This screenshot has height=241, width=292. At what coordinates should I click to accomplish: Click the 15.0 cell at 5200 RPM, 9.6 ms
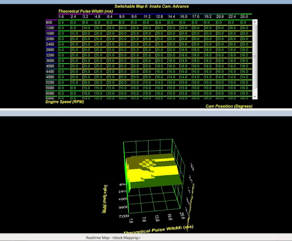137,83
